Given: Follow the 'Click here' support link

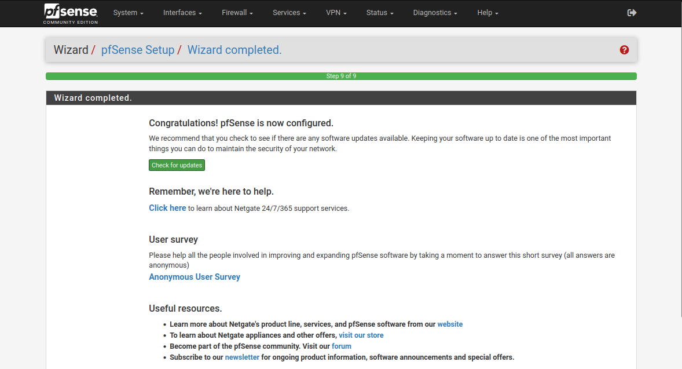Looking at the screenshot, I should [x=167, y=208].
